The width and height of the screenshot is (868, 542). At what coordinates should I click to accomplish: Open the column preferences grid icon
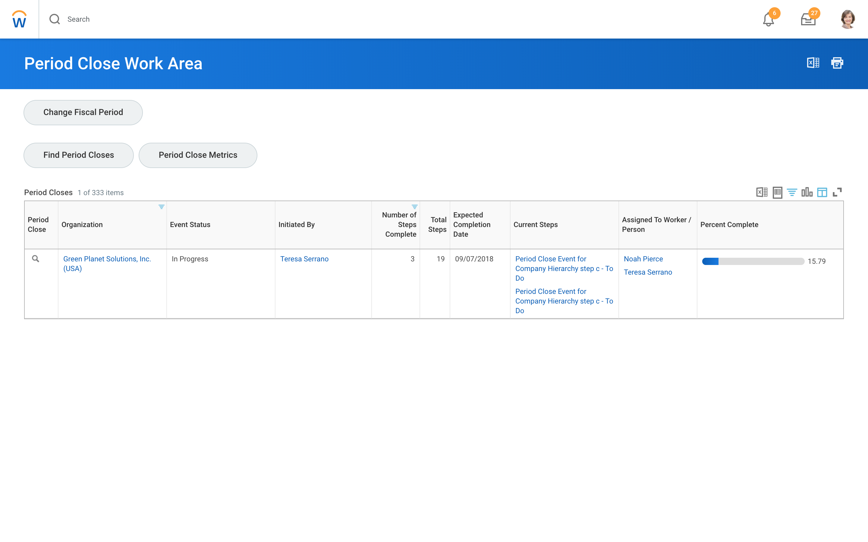coord(822,192)
